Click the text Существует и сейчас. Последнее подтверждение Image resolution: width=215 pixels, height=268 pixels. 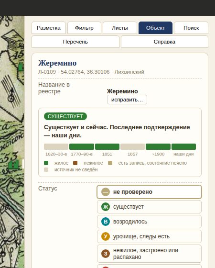[117, 131]
